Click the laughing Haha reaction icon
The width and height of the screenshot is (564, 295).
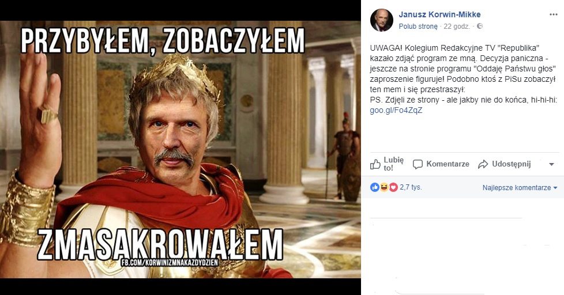tap(384, 187)
